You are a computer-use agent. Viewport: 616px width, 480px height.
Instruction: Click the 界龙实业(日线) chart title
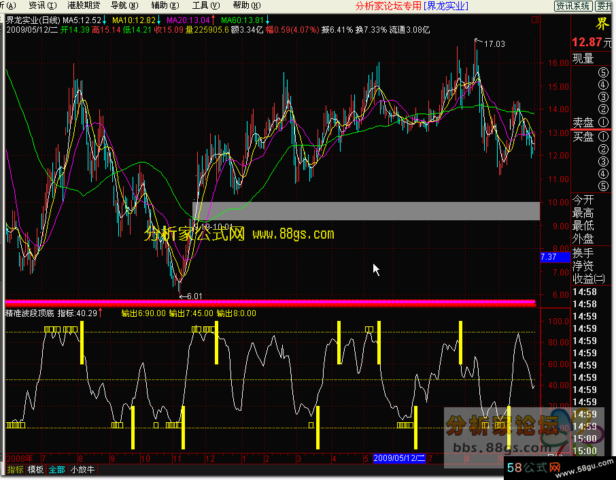(x=33, y=20)
